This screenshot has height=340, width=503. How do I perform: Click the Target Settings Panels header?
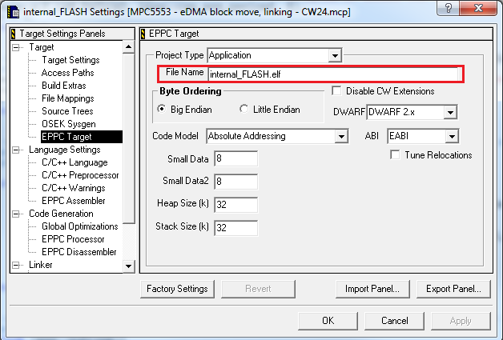[72, 34]
